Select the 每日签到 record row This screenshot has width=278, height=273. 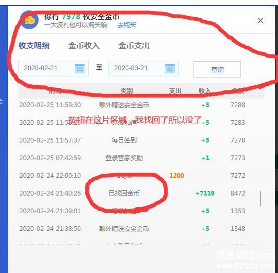132,140
